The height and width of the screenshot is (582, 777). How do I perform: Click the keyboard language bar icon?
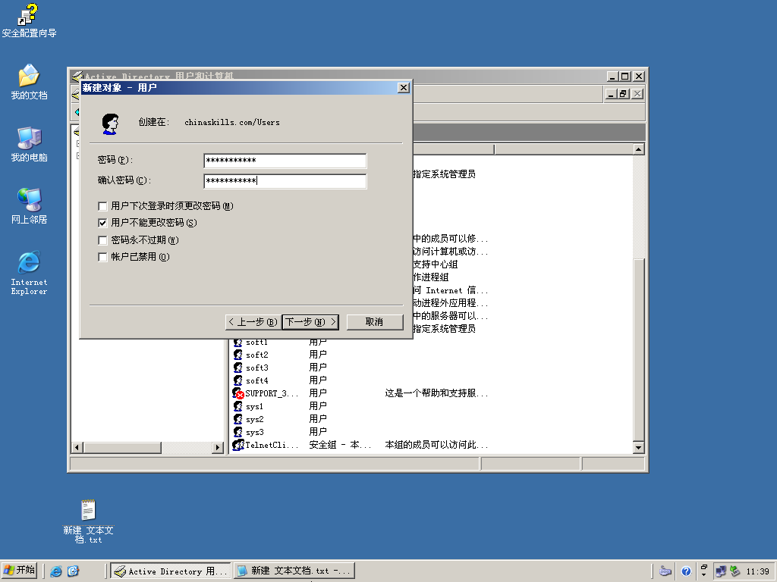click(x=665, y=571)
